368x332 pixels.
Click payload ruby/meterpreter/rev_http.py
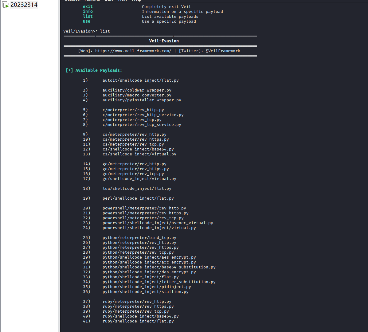pos(137,302)
